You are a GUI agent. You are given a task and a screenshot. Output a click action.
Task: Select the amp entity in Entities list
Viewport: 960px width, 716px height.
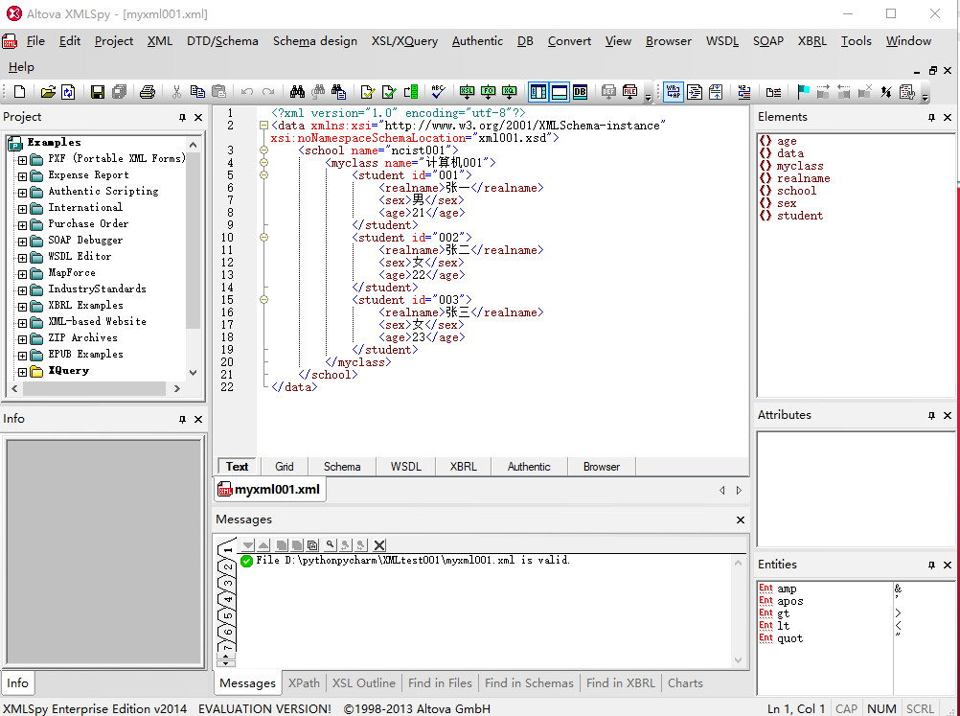coord(787,589)
